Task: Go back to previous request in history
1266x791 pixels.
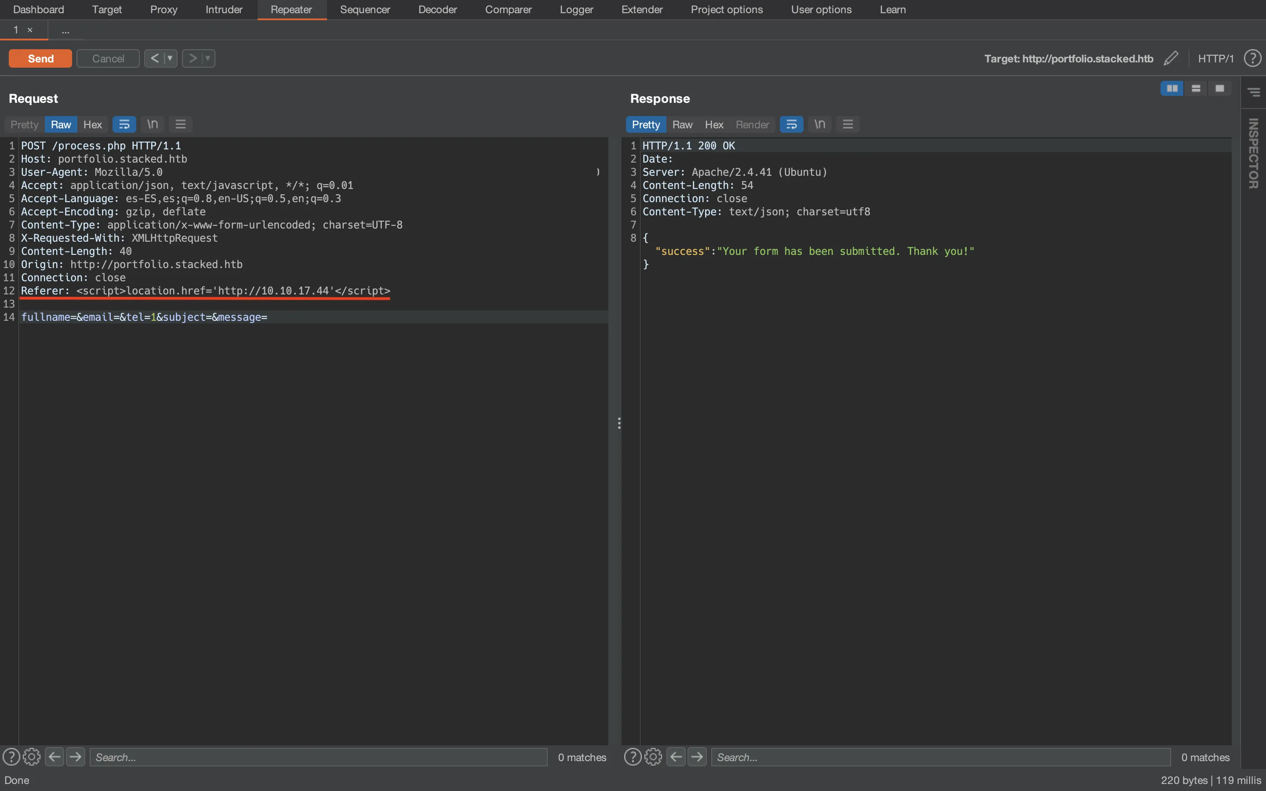Action: (x=154, y=58)
